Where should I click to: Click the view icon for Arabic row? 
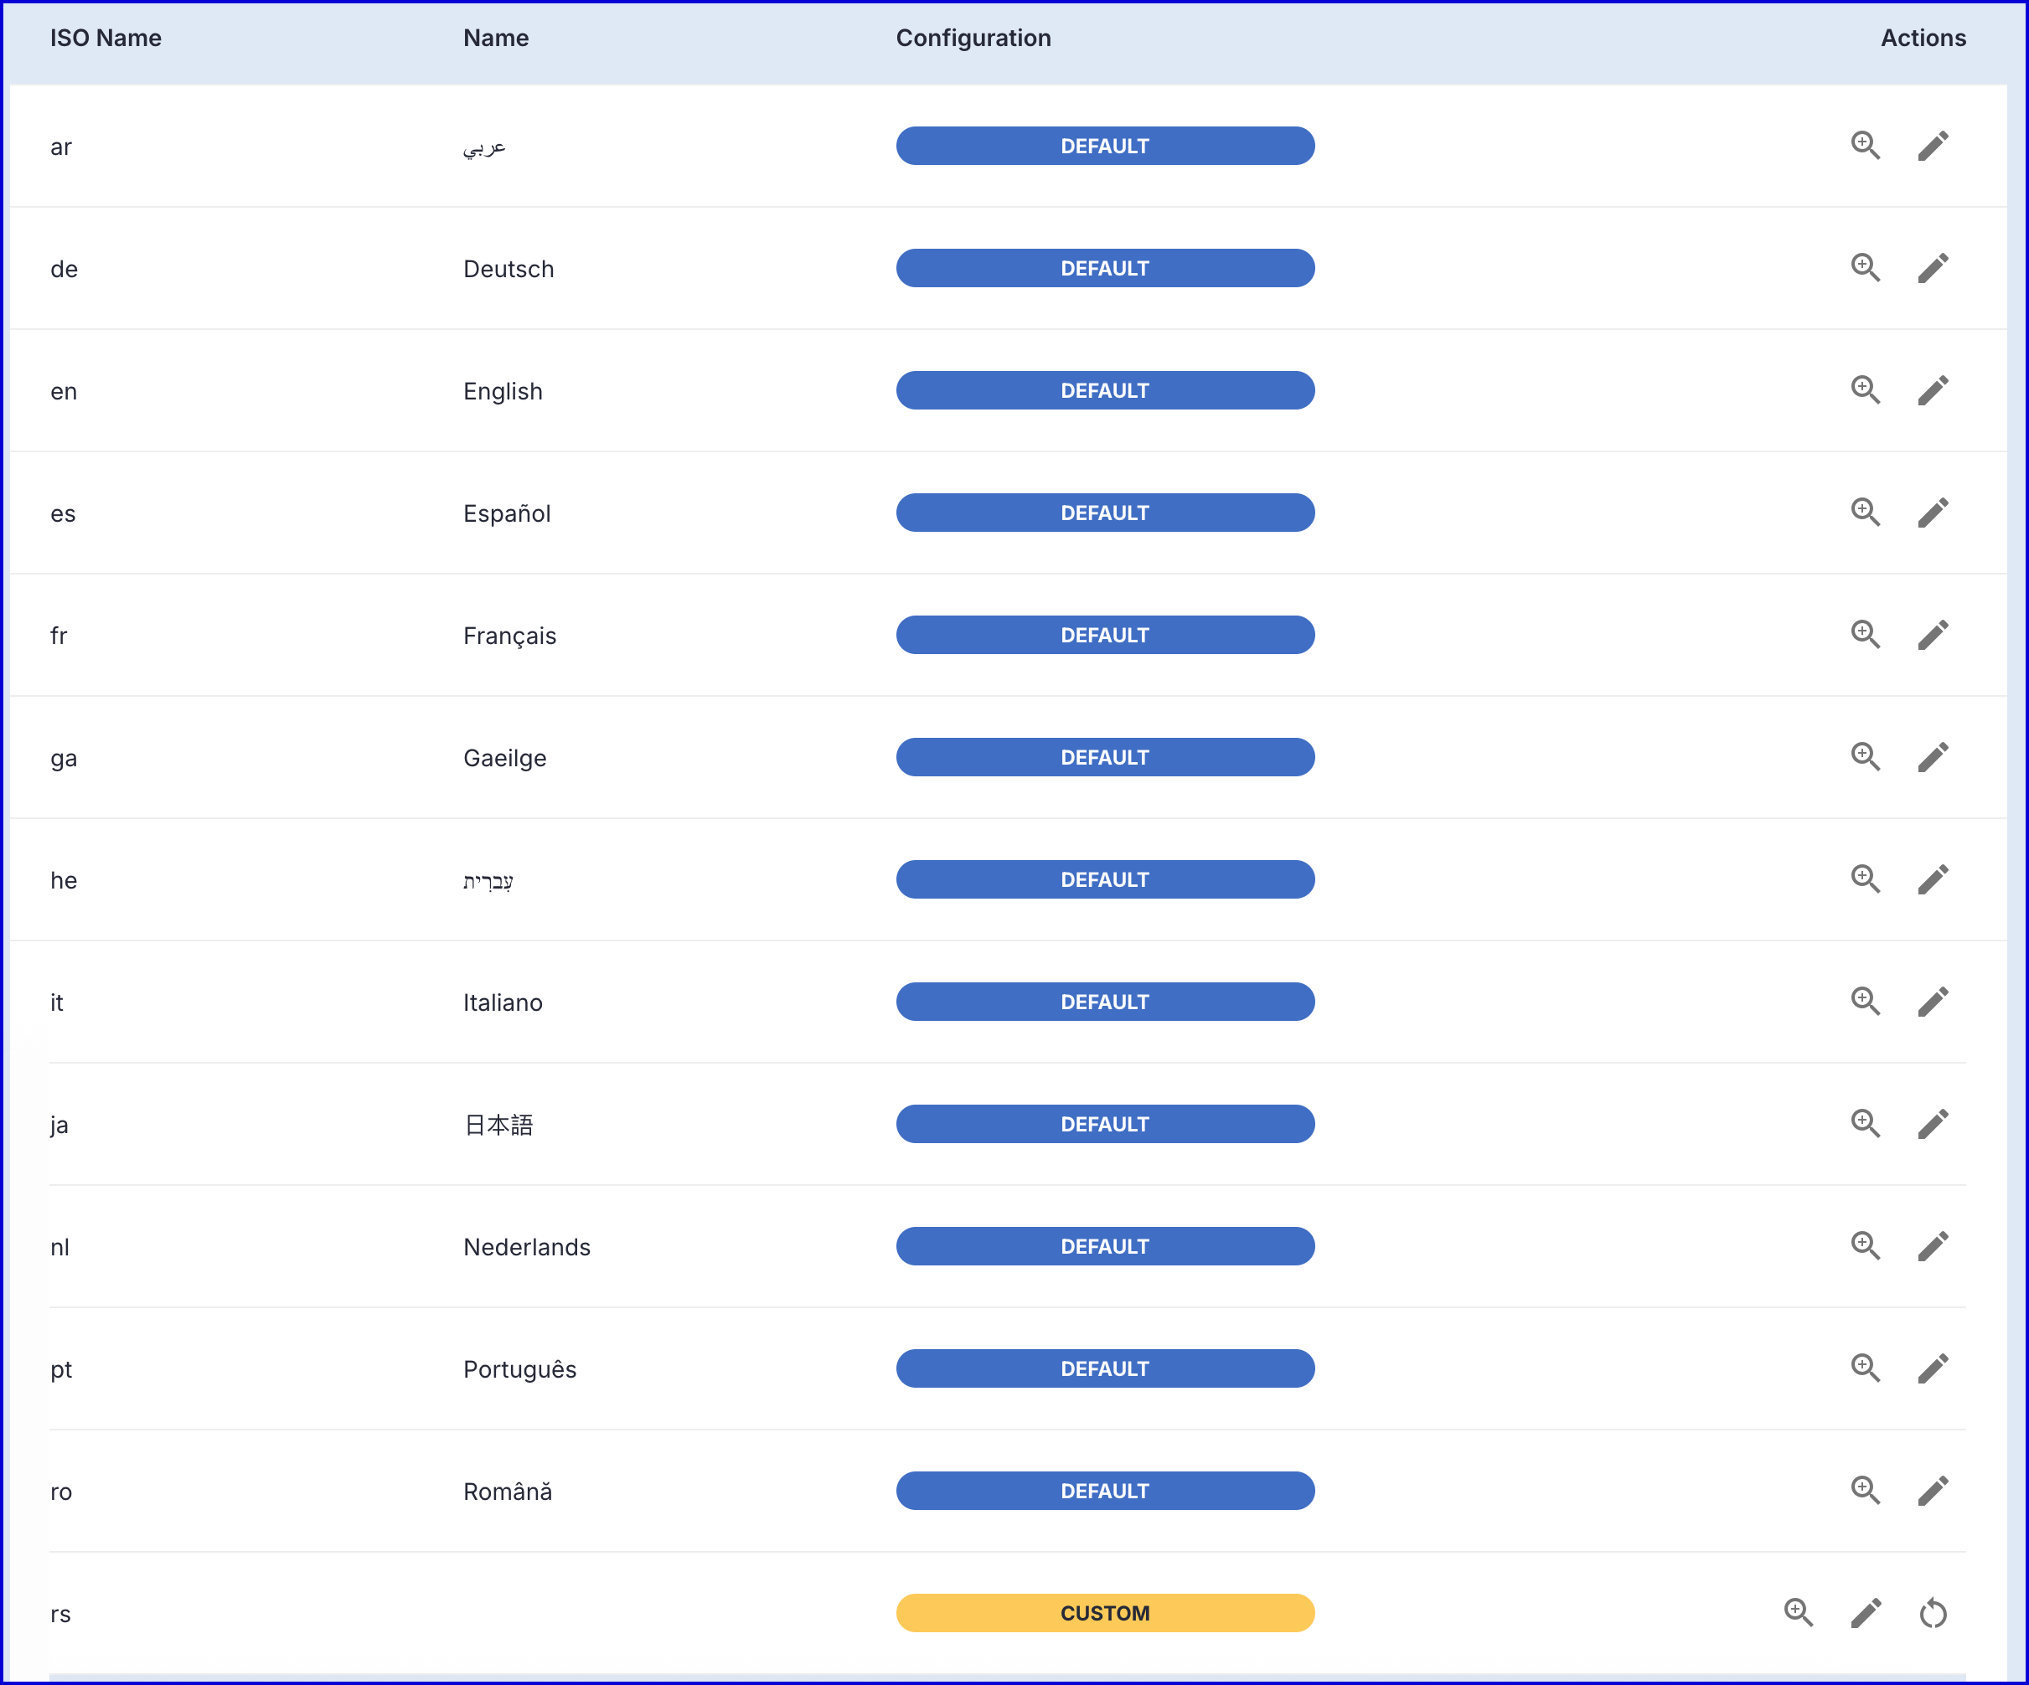coord(1865,146)
